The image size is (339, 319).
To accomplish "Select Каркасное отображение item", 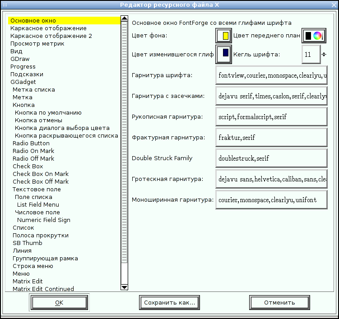I will [x=48, y=28].
